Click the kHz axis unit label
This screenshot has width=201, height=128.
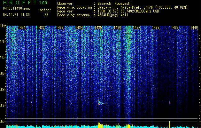(x=3, y=26)
